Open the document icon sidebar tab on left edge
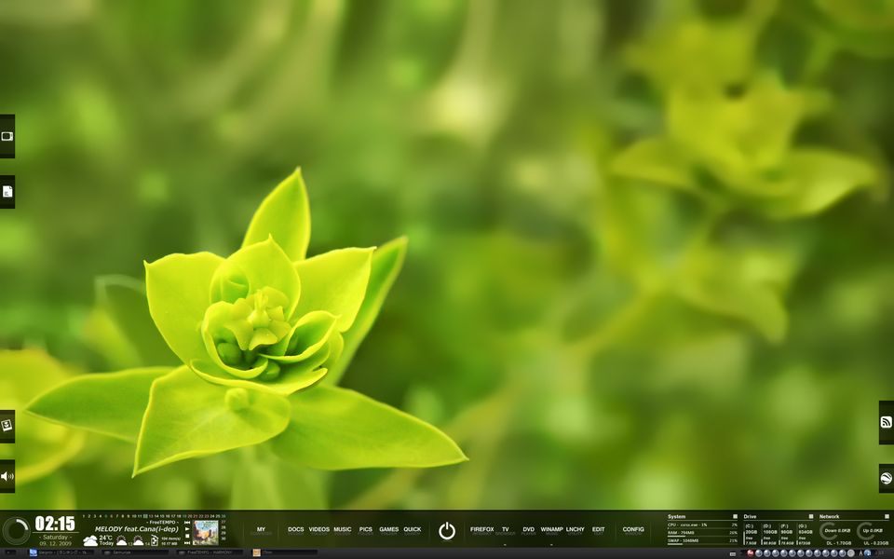Viewport: 894px width, 559px height. pyautogui.click(x=7, y=192)
